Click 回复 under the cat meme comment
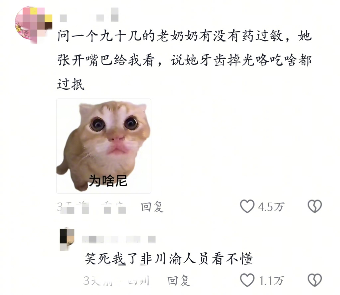340x295 pixels. click(152, 207)
